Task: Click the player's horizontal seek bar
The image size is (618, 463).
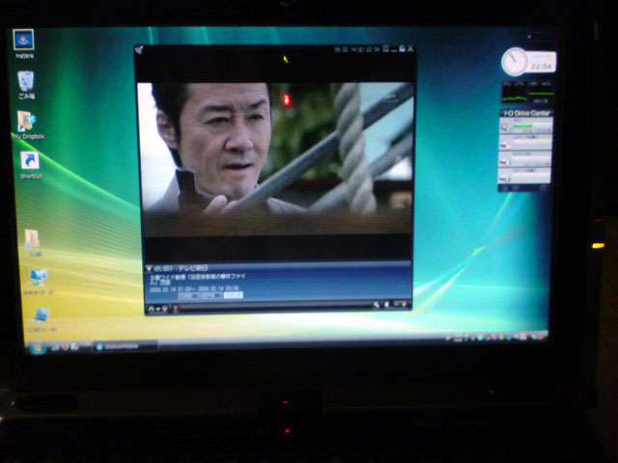Action: tap(275, 307)
